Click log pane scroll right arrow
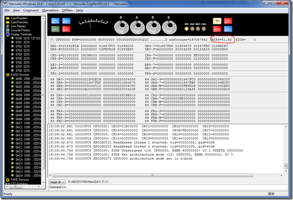Image resolution: width=293 pixels, height=200 pixels. point(281,175)
